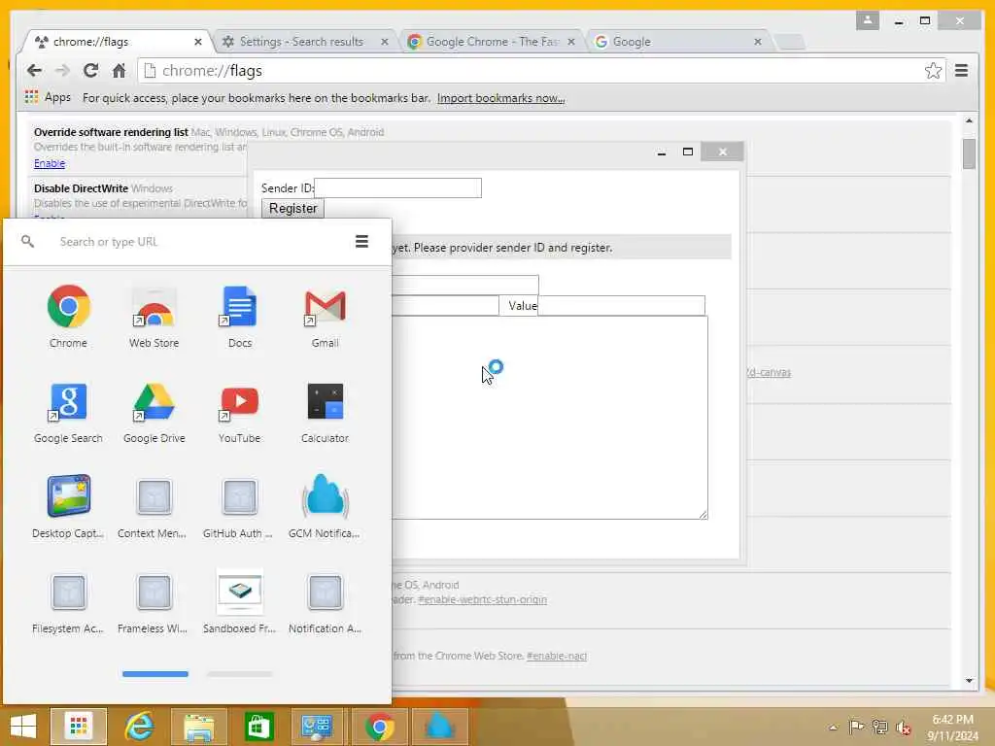Close the Google tab
995x746 pixels.
click(x=758, y=42)
